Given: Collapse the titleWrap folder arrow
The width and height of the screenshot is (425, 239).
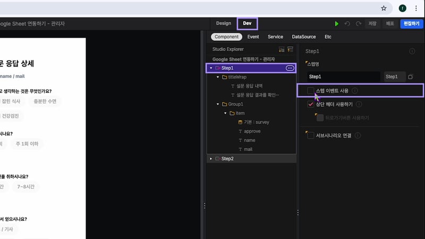Looking at the screenshot, I should point(218,77).
